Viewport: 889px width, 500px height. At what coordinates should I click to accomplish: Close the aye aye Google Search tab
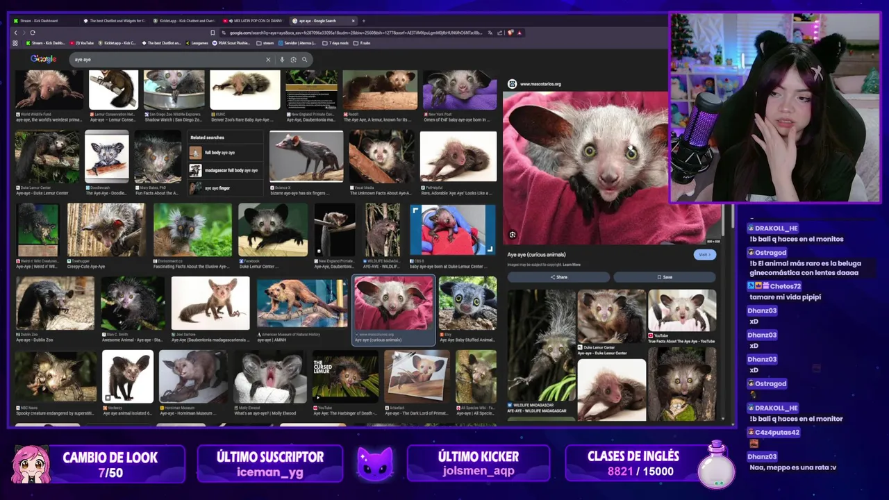(x=354, y=21)
